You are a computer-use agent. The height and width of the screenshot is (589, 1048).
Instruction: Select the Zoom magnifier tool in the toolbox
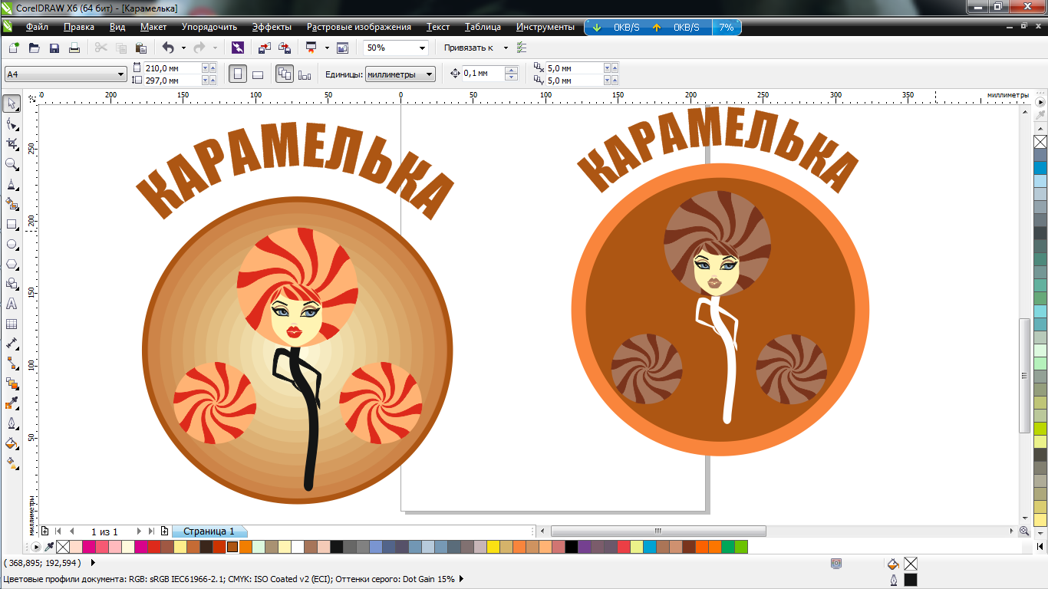[x=12, y=163]
